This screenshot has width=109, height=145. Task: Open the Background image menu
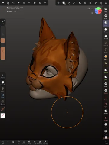click(x=40, y=3)
